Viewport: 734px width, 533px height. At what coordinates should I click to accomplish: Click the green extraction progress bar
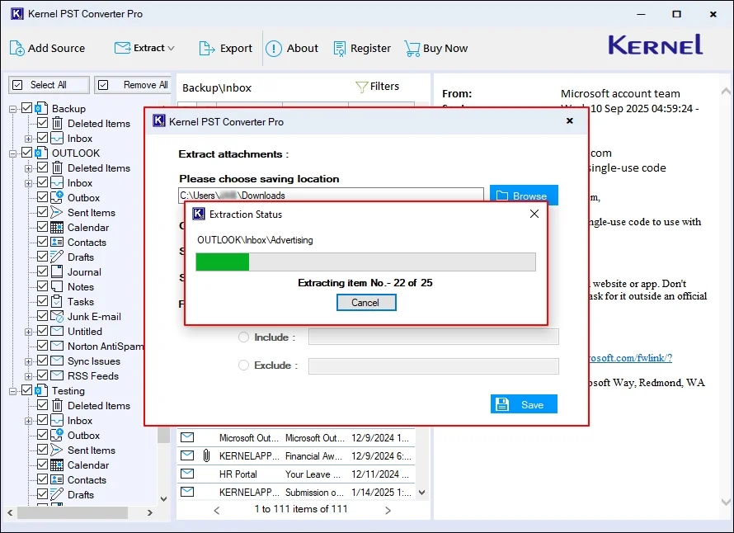[x=223, y=262]
